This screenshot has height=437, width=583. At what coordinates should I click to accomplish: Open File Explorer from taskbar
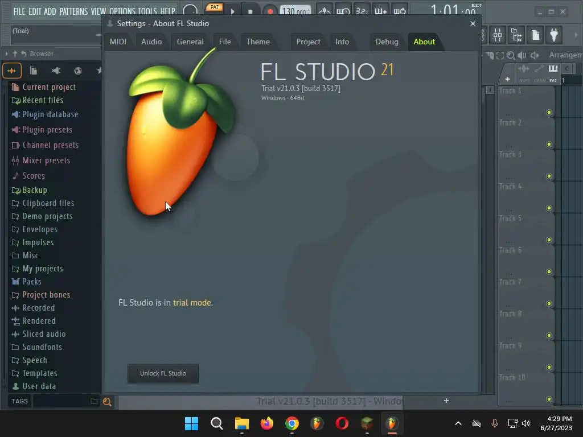pos(241,423)
